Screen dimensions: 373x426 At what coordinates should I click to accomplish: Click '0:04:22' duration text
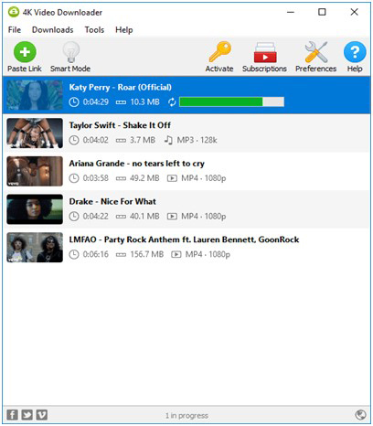click(96, 217)
